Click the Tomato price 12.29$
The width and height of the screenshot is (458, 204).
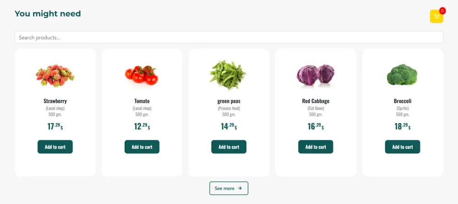(142, 126)
